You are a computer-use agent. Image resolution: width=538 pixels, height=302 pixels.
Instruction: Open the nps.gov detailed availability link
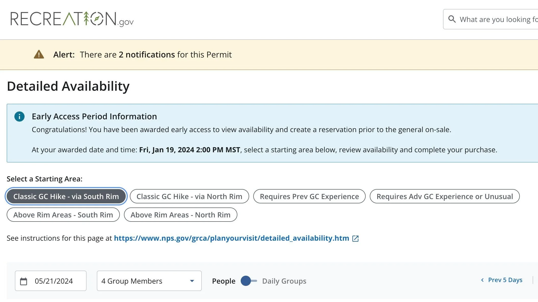tap(231, 238)
